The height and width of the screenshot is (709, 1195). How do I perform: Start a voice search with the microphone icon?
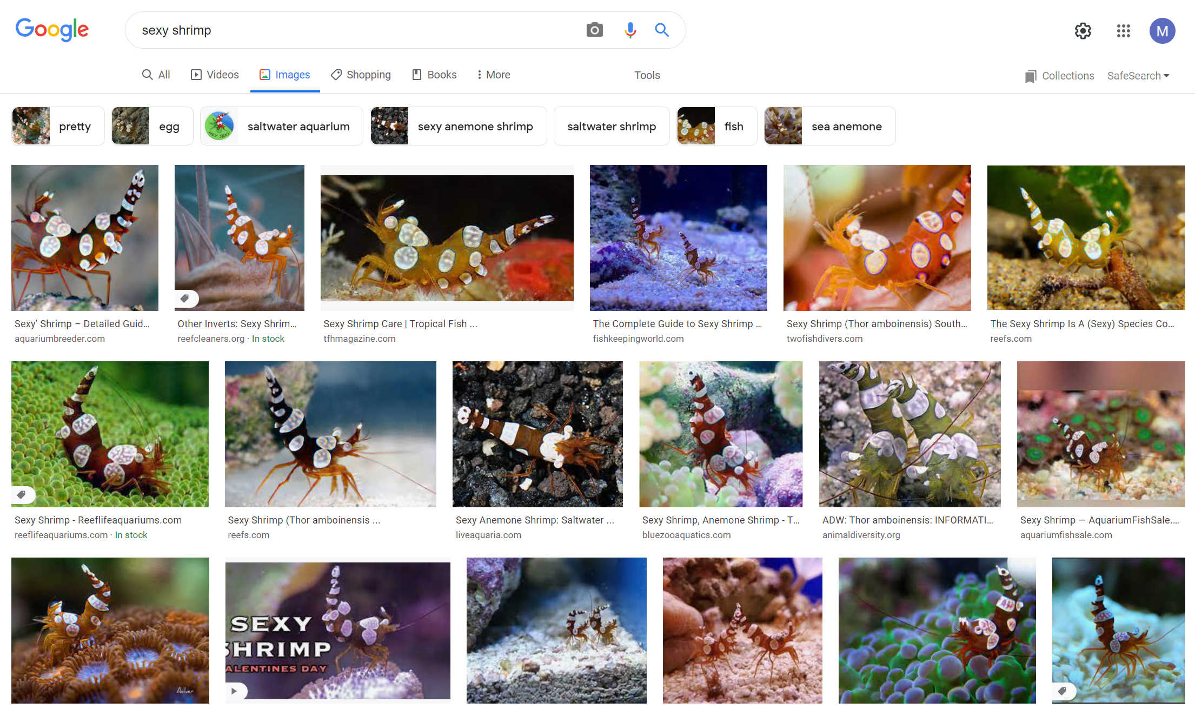629,30
